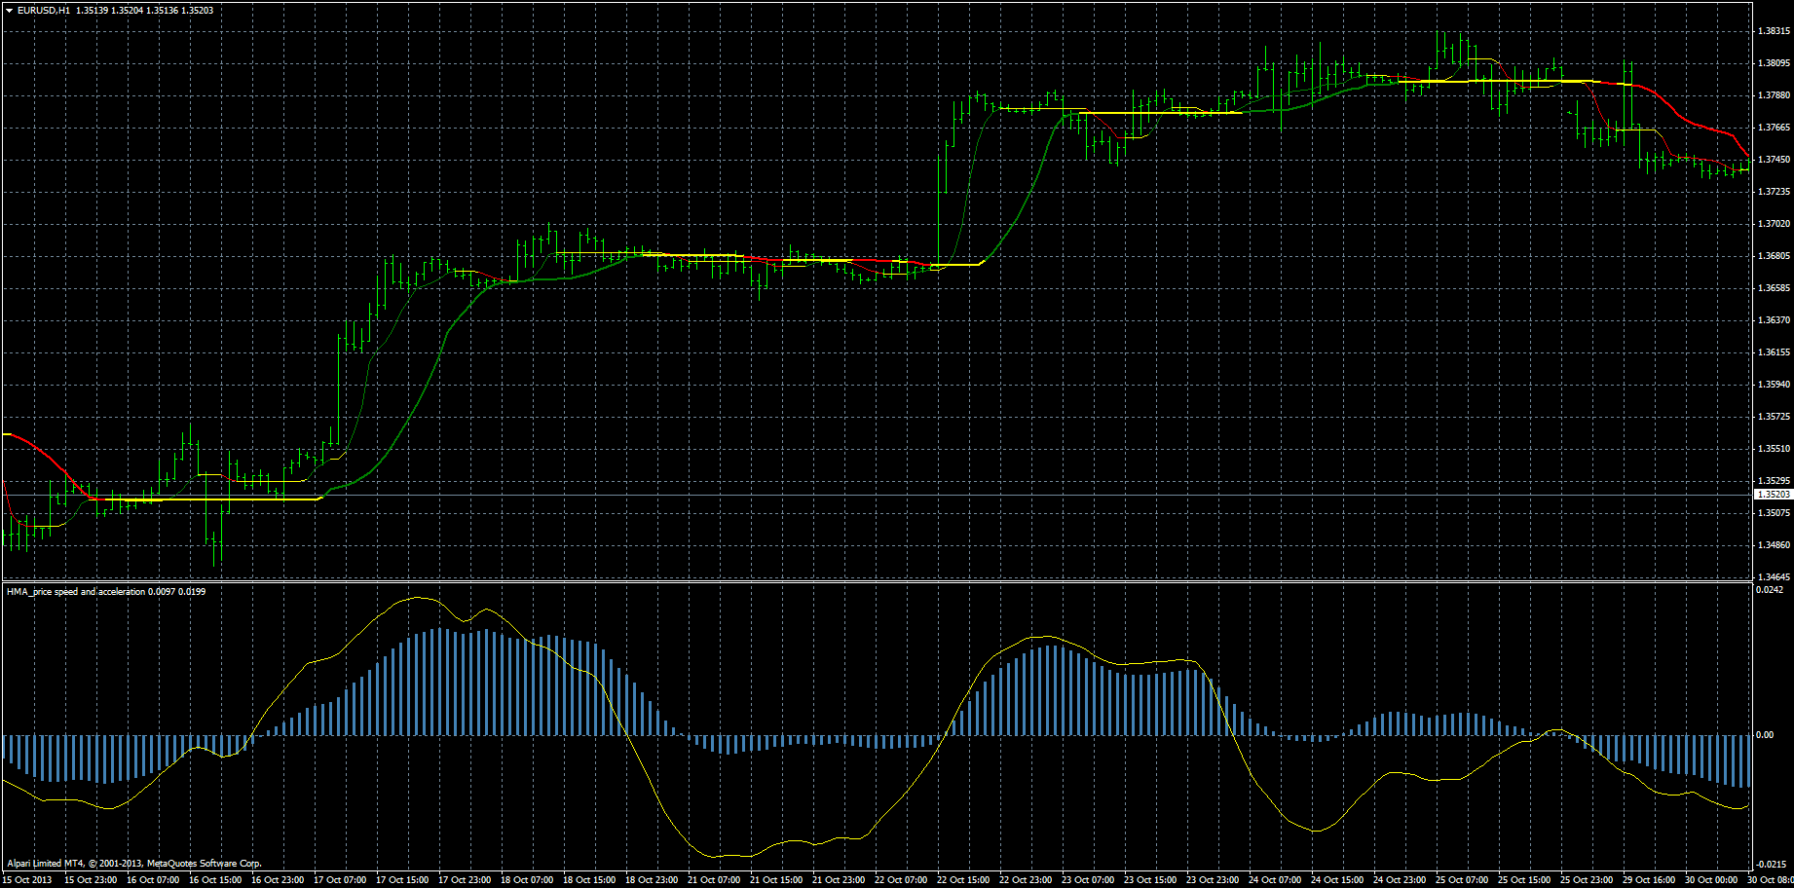This screenshot has height=888, width=1794.
Task: Click the 1.37880 price axis label
Action: pyautogui.click(x=1774, y=95)
